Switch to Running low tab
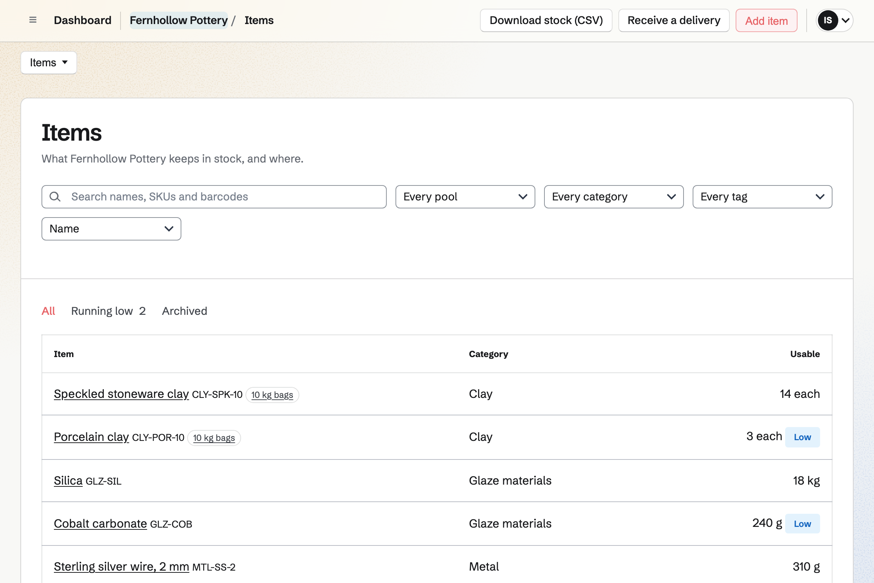The image size is (874, 583). [108, 311]
